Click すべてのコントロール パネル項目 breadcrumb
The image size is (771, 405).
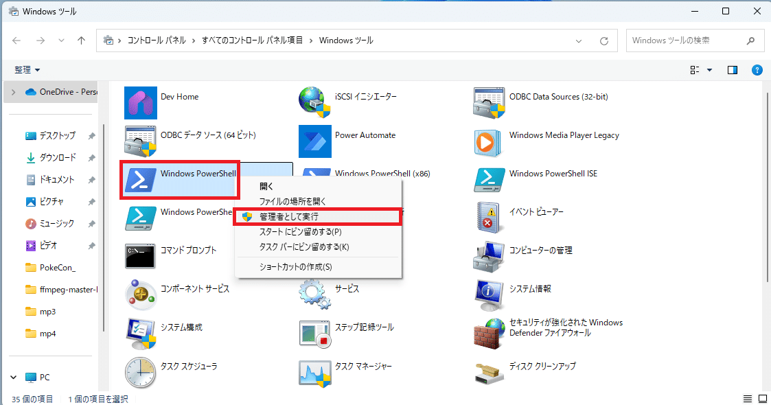point(252,40)
